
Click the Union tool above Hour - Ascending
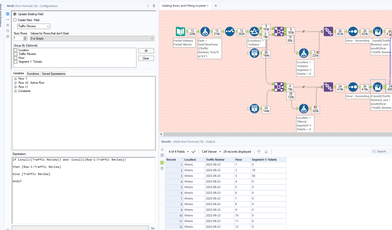(x=353, y=32)
